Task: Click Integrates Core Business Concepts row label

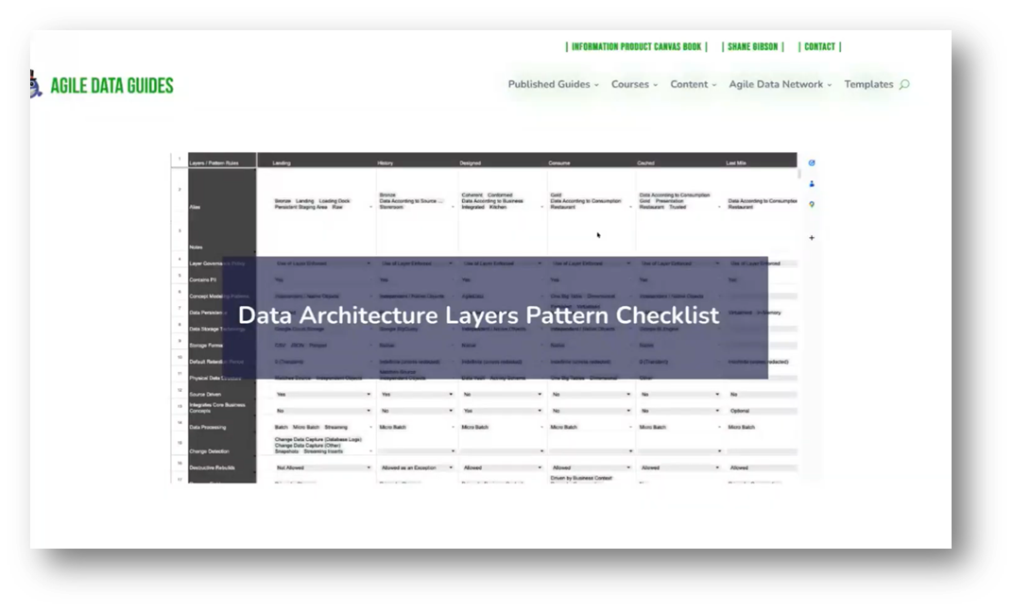Action: coord(217,408)
